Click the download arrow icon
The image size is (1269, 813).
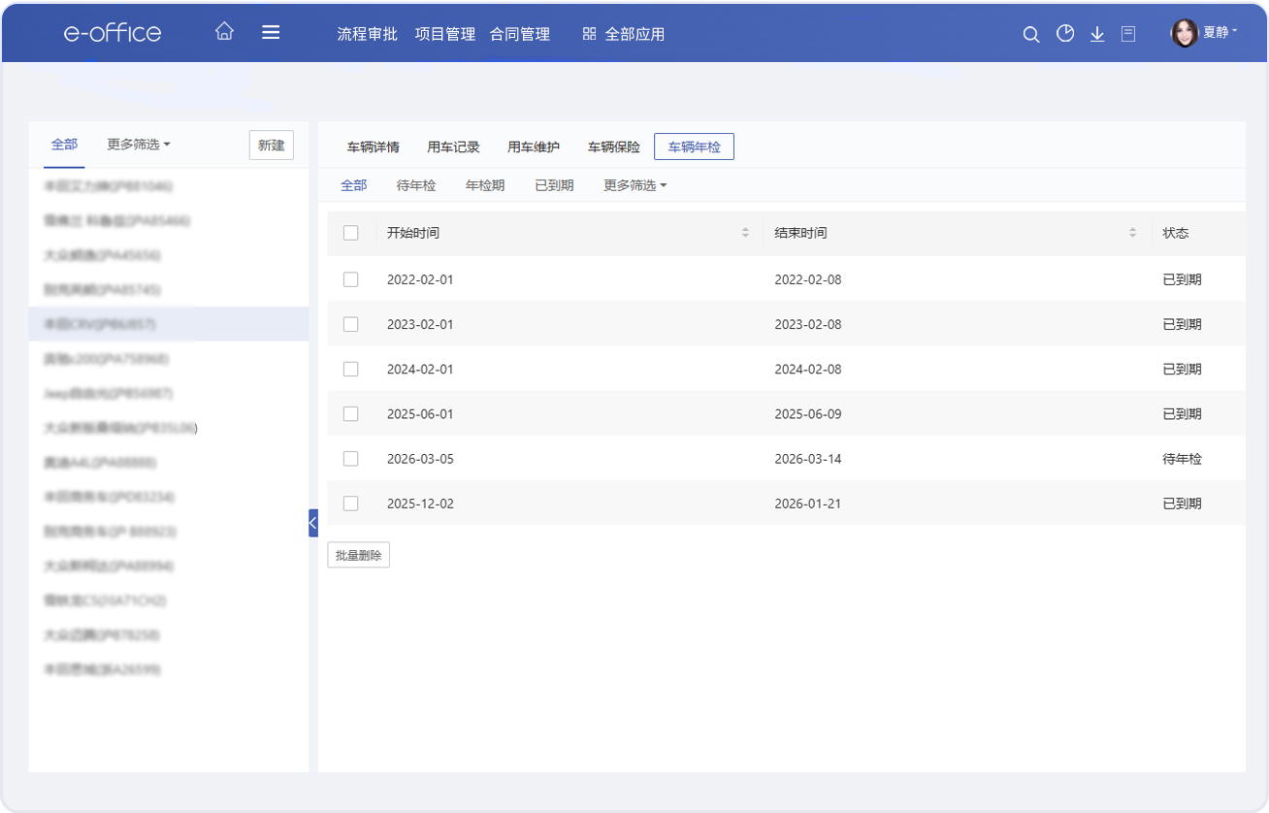click(x=1097, y=34)
